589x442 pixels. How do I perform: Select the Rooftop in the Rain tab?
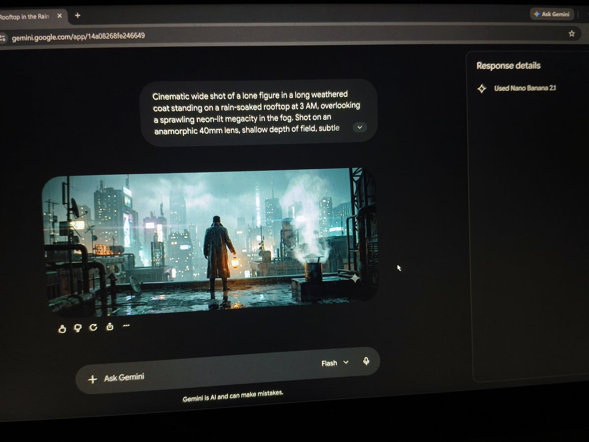[x=32, y=16]
